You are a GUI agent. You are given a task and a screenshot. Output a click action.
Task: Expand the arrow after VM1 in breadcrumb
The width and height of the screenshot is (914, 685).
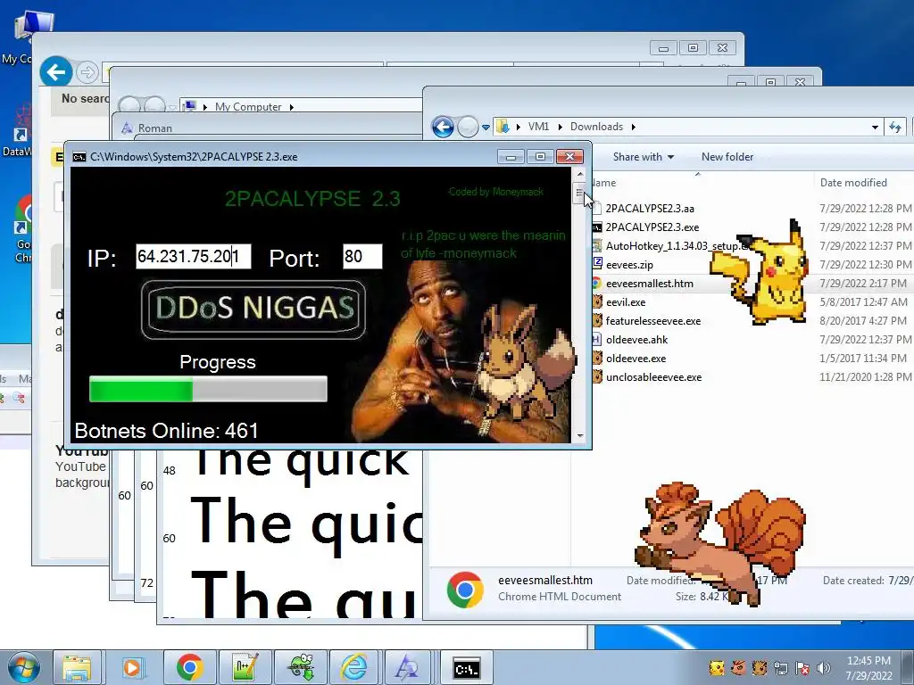[561, 127]
